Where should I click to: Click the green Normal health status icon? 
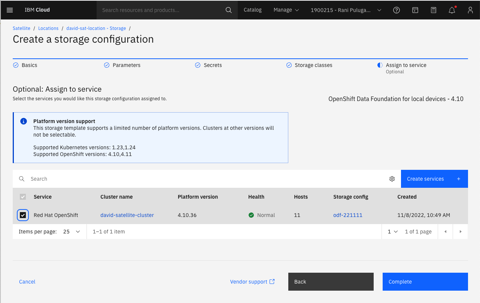pyautogui.click(x=251, y=215)
